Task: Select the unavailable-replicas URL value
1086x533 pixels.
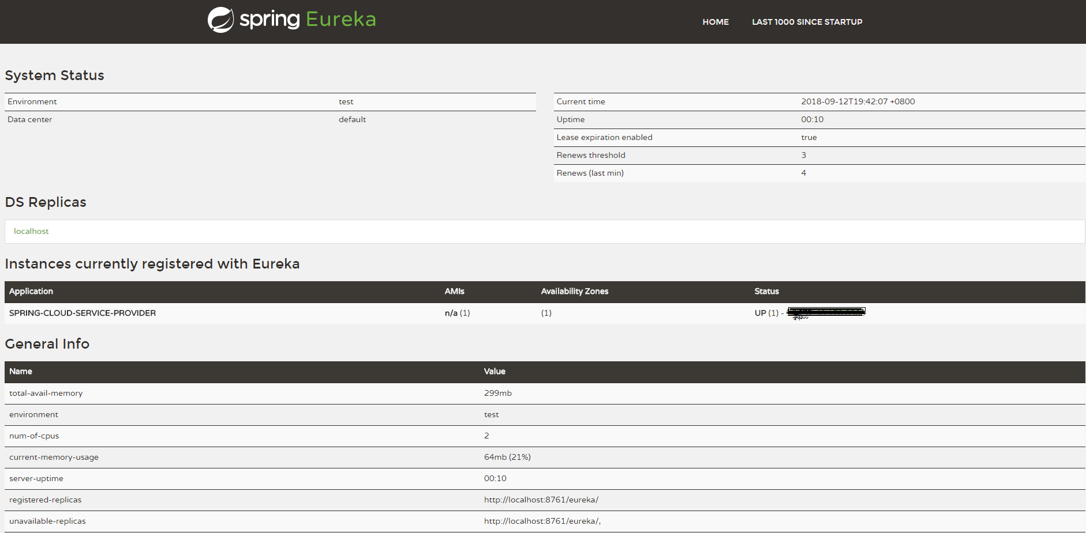Action: pyautogui.click(x=542, y=521)
